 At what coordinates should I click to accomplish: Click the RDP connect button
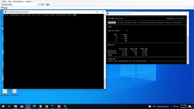point(42,5)
